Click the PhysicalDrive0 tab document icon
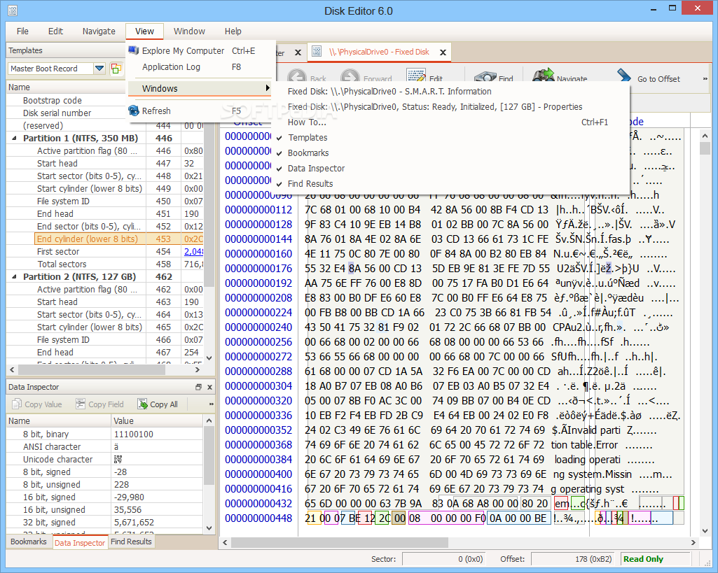Screen dimensions: 718x573 [x=317, y=52]
